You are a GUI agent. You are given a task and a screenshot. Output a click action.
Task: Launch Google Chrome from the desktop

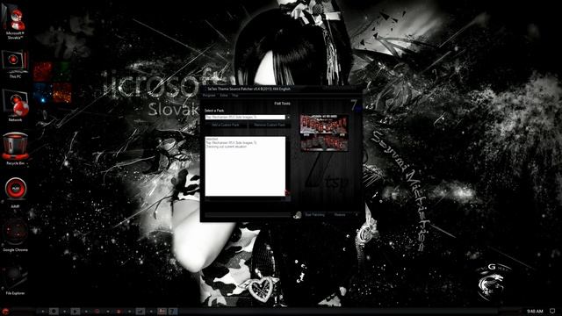(15, 235)
